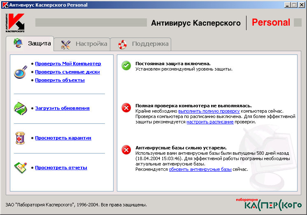
Task: Click the выполнить полную проверку link
Action: (209, 111)
